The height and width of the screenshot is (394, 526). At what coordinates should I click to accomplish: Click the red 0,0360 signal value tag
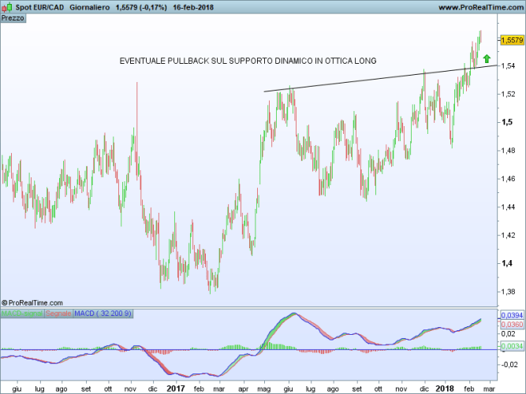[512, 324]
